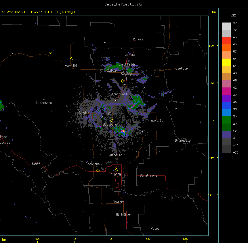Click the Innisfail city label
The width and height of the screenshot is (248, 243).
[119, 94]
